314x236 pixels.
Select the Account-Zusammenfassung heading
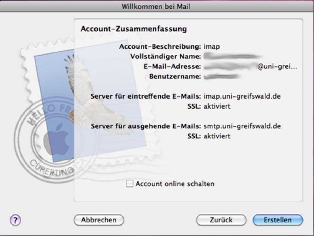pyautogui.click(x=133, y=29)
